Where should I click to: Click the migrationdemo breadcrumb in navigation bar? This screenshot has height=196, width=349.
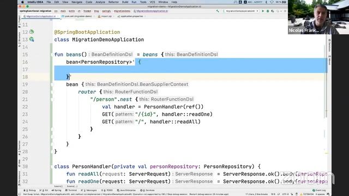coord(122,11)
